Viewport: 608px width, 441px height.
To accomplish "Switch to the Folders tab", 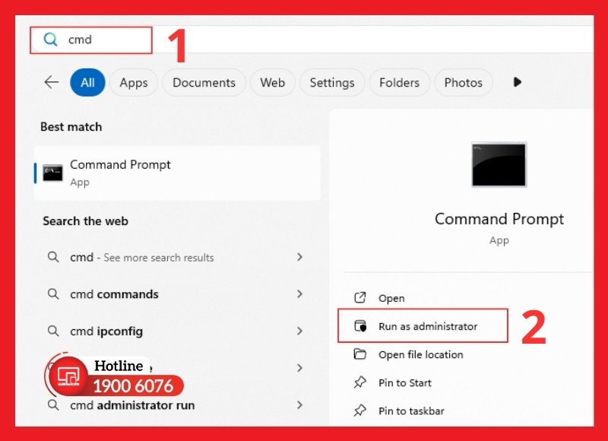I will [x=399, y=82].
